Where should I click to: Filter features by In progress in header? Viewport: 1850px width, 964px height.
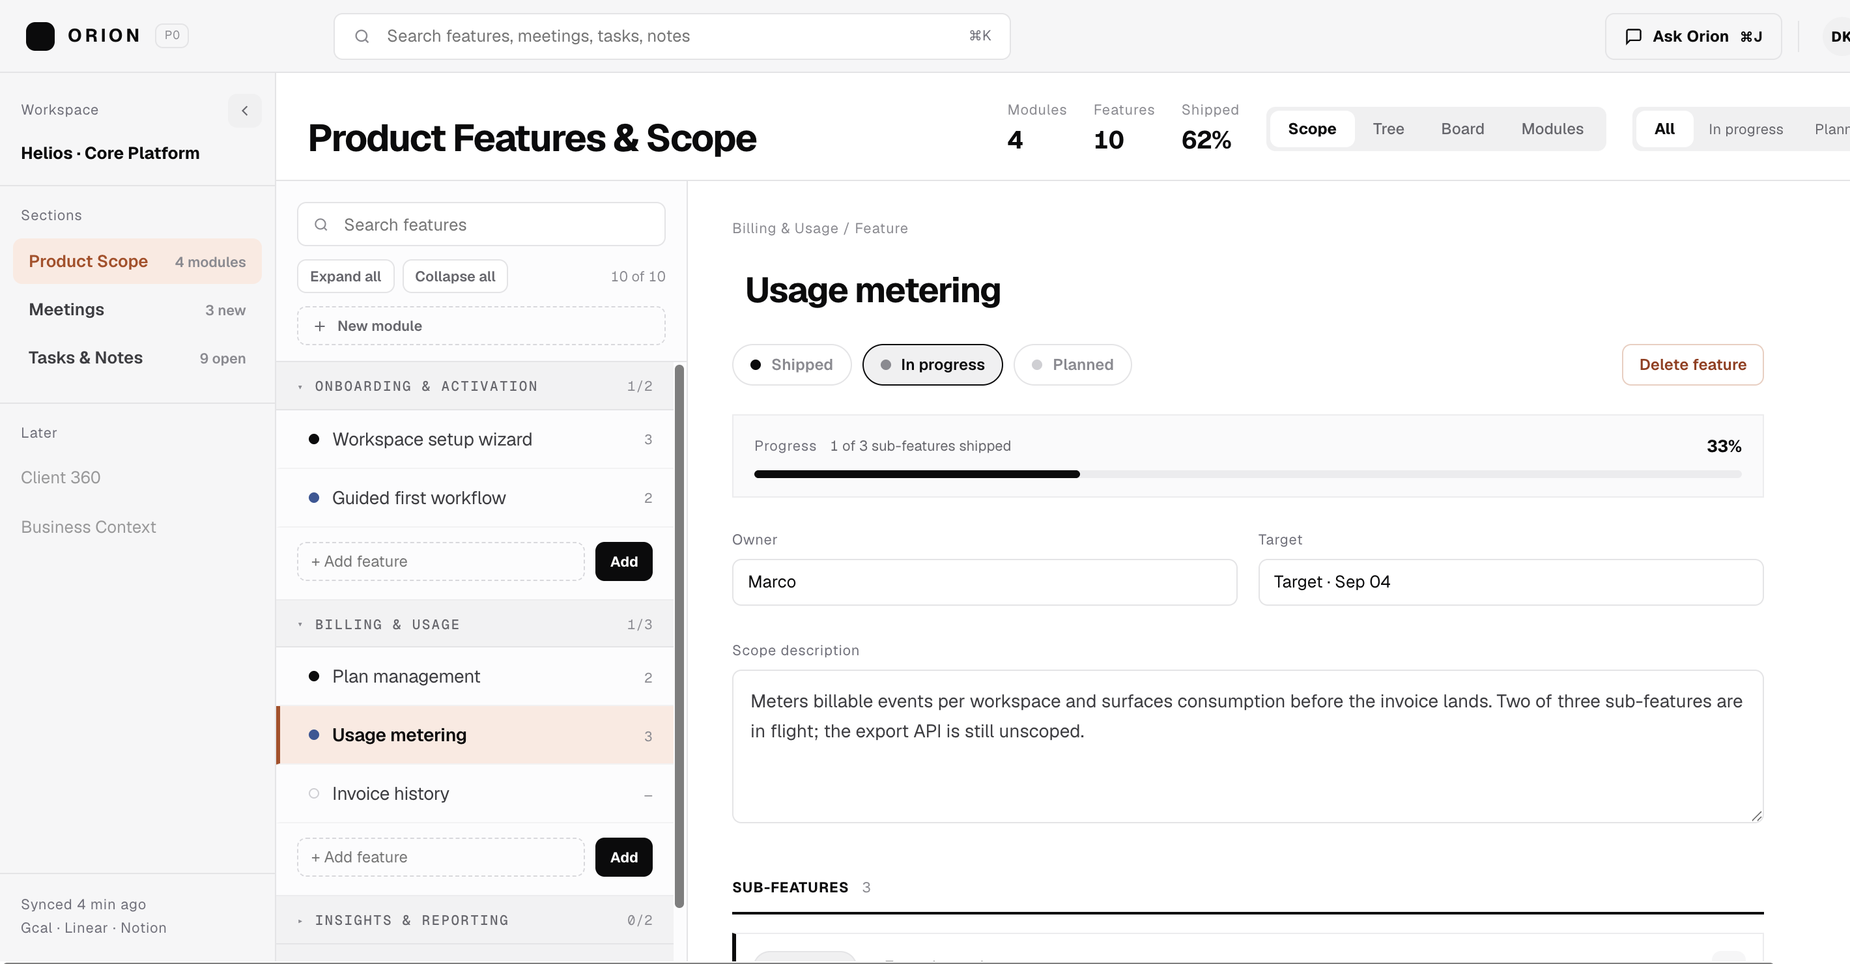pos(1745,128)
